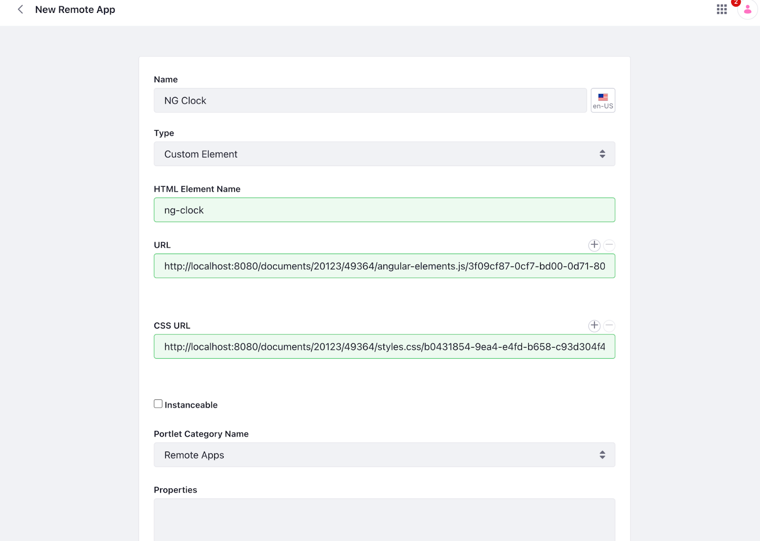Click inside the Properties text area
Viewport: 760px width, 541px height.
tap(384, 520)
